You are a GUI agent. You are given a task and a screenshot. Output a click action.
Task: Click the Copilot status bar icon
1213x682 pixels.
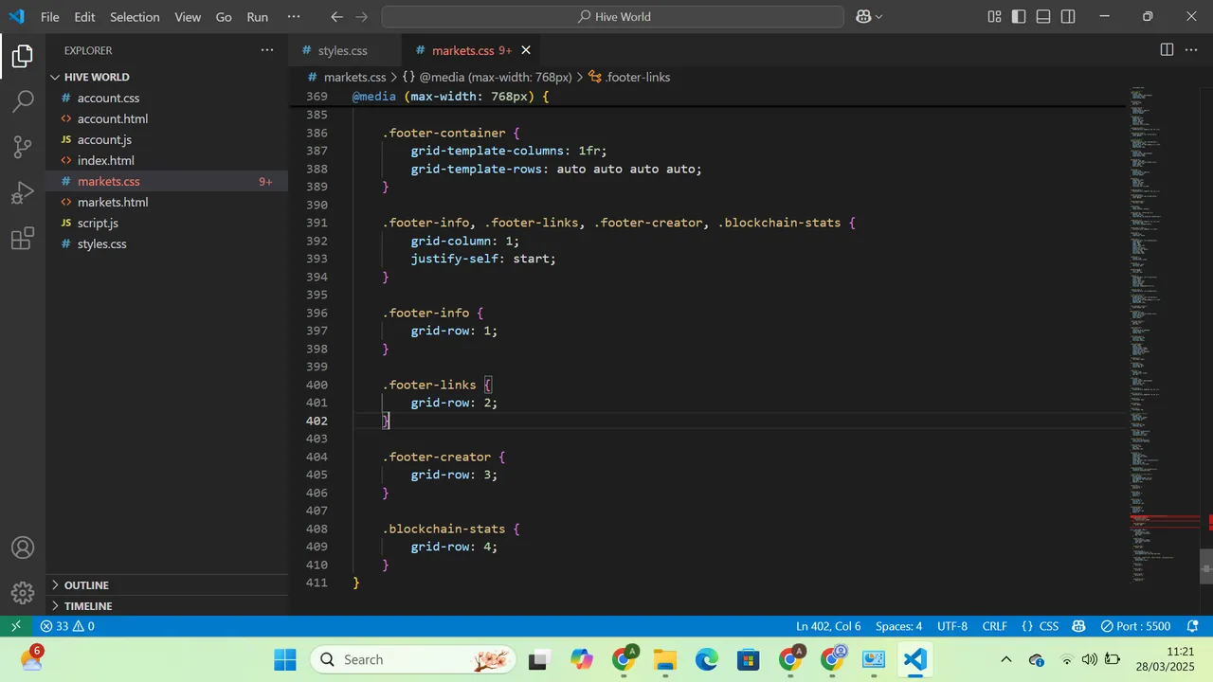point(1078,626)
